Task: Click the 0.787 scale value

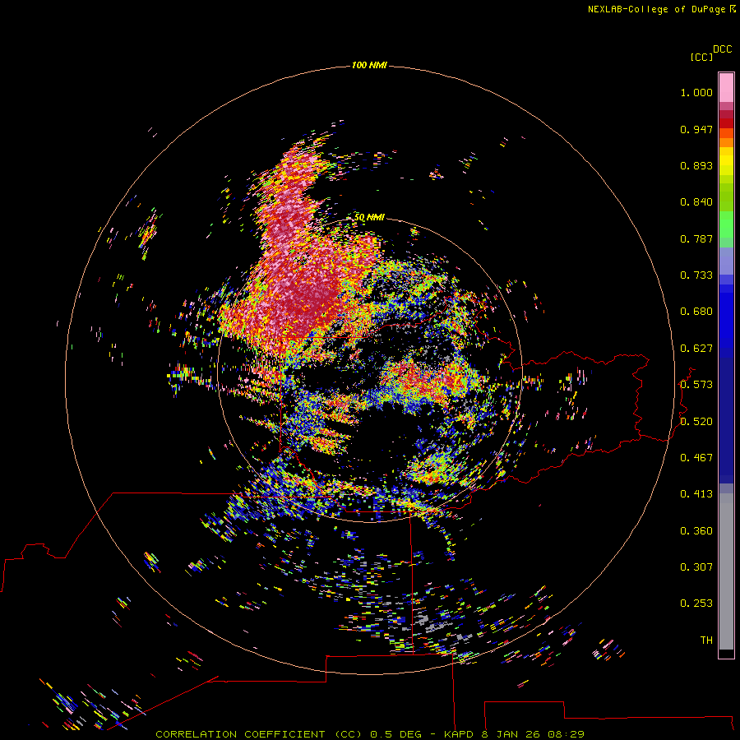Action: pos(696,238)
